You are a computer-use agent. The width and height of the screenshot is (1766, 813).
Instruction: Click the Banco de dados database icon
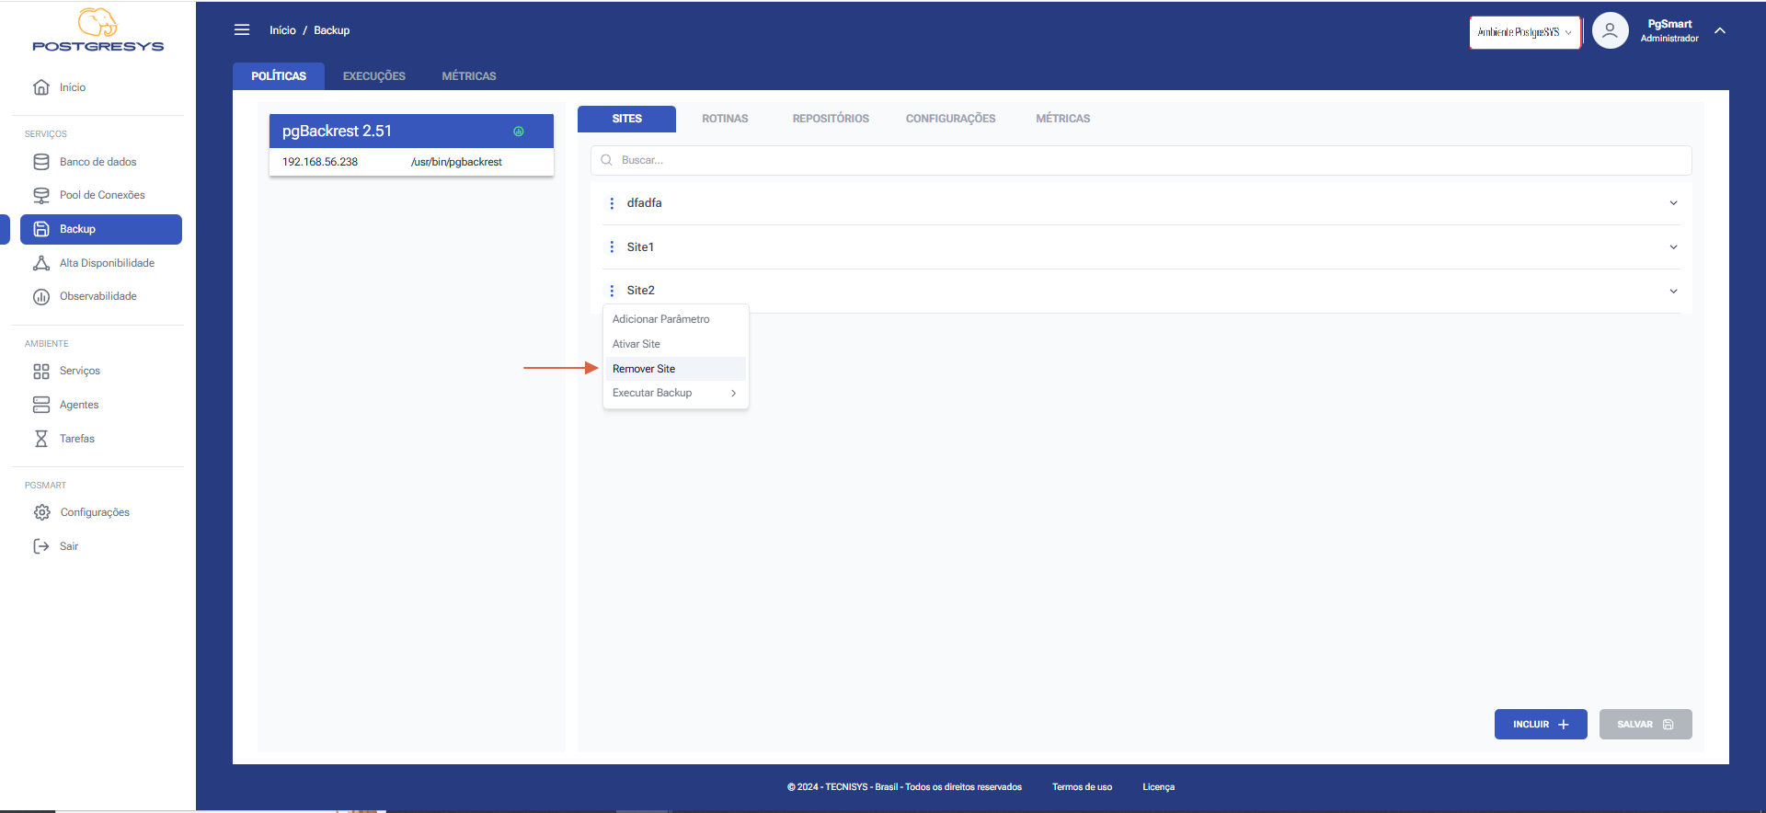coord(41,162)
